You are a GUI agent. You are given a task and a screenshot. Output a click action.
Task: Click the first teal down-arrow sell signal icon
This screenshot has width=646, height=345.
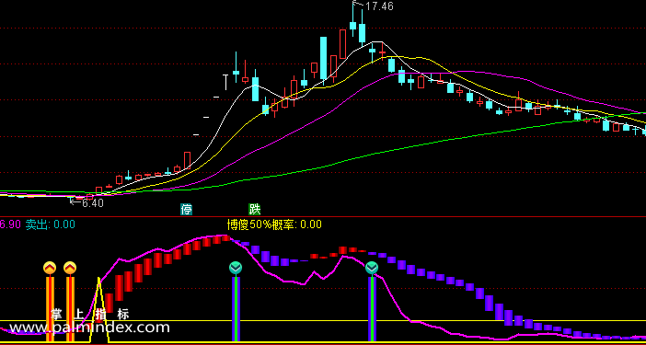236,268
